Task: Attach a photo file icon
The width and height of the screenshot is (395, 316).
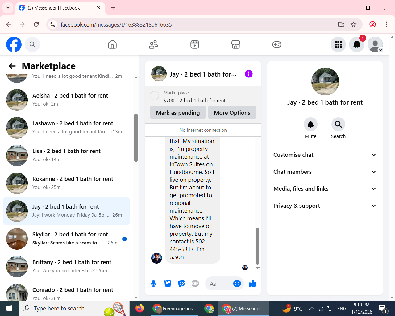Action: click(x=168, y=284)
